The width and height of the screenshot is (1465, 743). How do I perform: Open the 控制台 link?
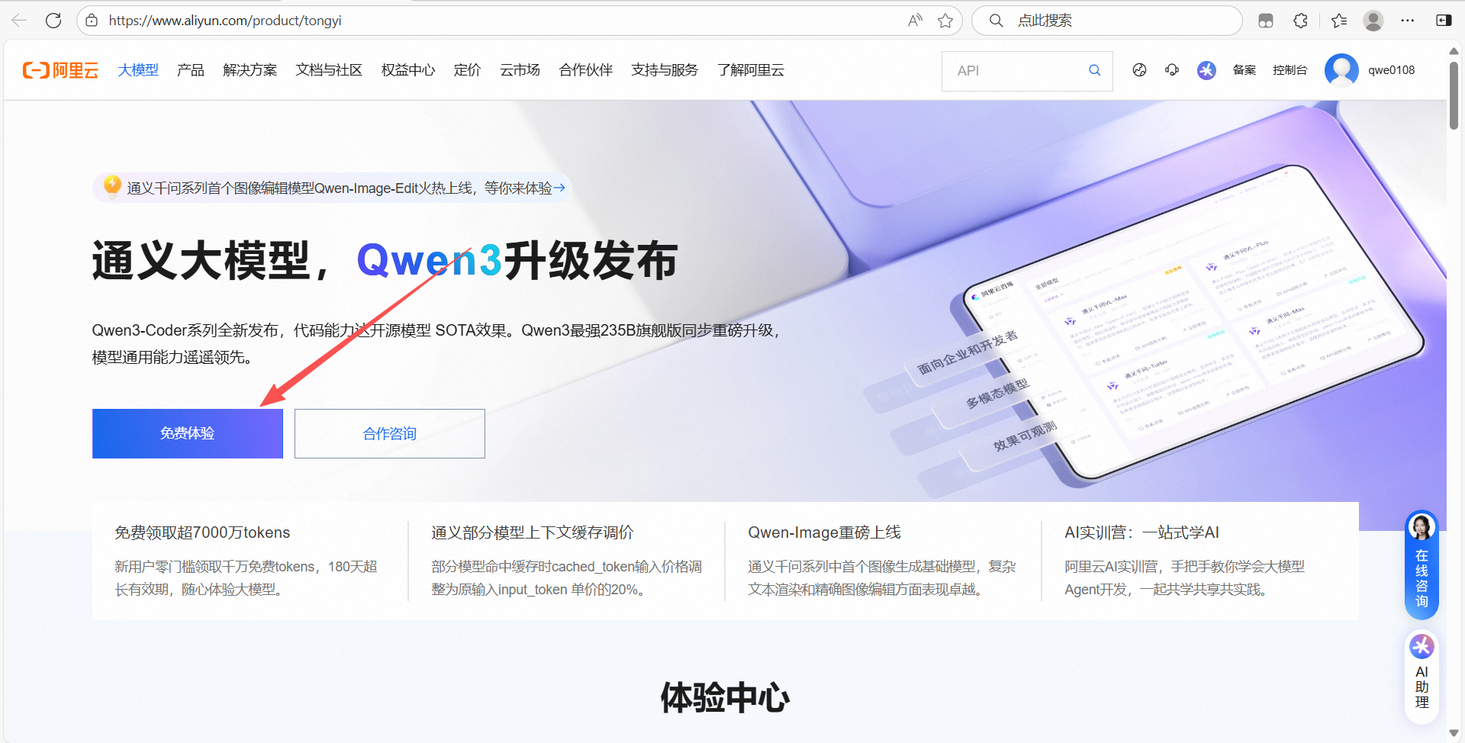click(1290, 70)
